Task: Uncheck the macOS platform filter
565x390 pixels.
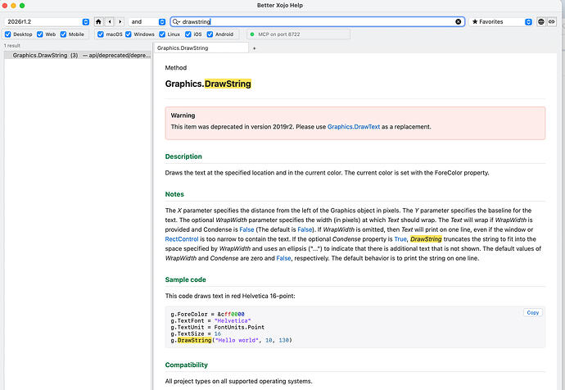Action: click(x=101, y=34)
